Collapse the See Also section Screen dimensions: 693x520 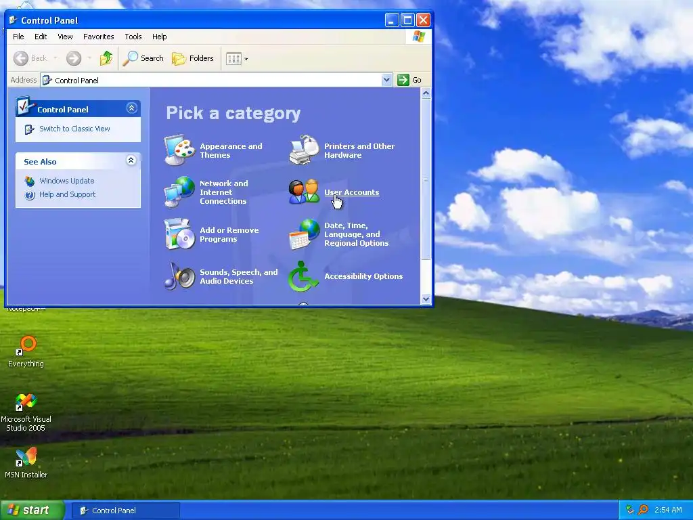131,160
